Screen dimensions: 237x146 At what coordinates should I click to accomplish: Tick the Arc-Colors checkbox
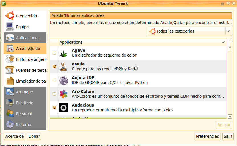pyautogui.click(x=54, y=94)
